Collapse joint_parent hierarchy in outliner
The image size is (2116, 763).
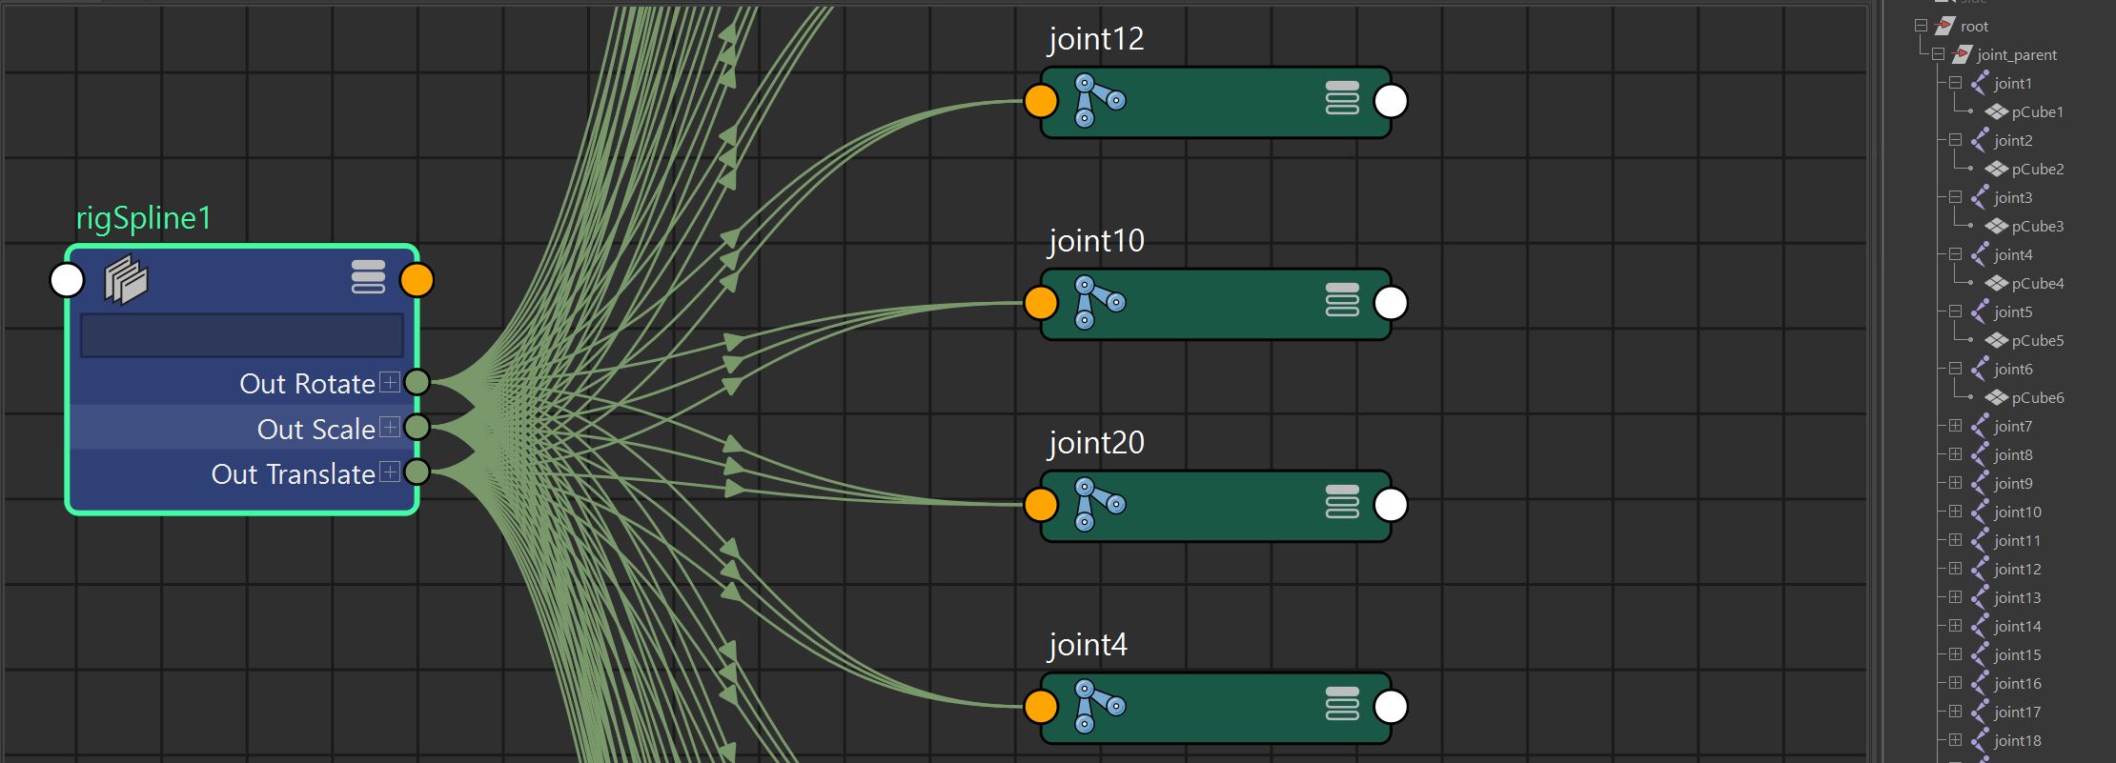[1938, 54]
